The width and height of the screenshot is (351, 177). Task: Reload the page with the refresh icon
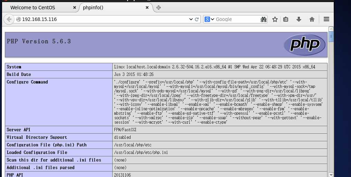tap(197, 19)
